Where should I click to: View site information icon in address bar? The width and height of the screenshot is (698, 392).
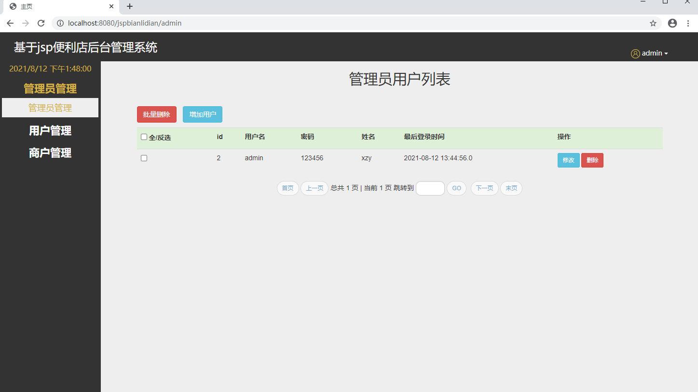[60, 23]
